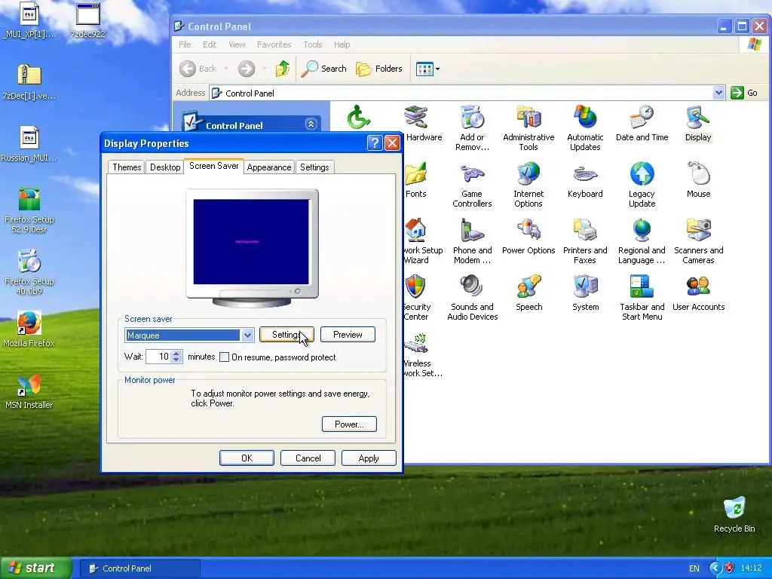
Task: Click the Up folder toolbar icon
Action: 282,69
